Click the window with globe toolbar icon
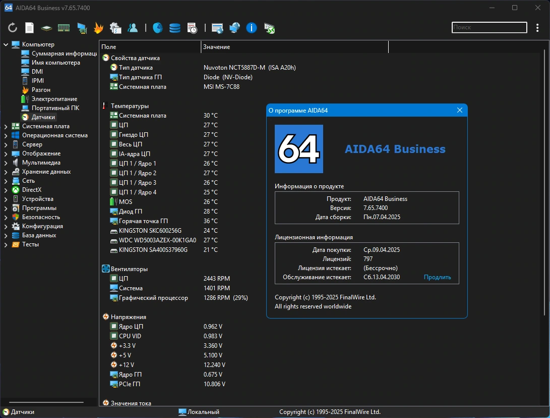The width and height of the screenshot is (550, 418). pyautogui.click(x=217, y=28)
